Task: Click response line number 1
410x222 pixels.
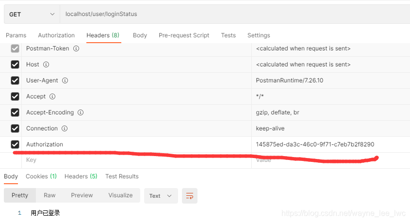Action: coord(19,213)
